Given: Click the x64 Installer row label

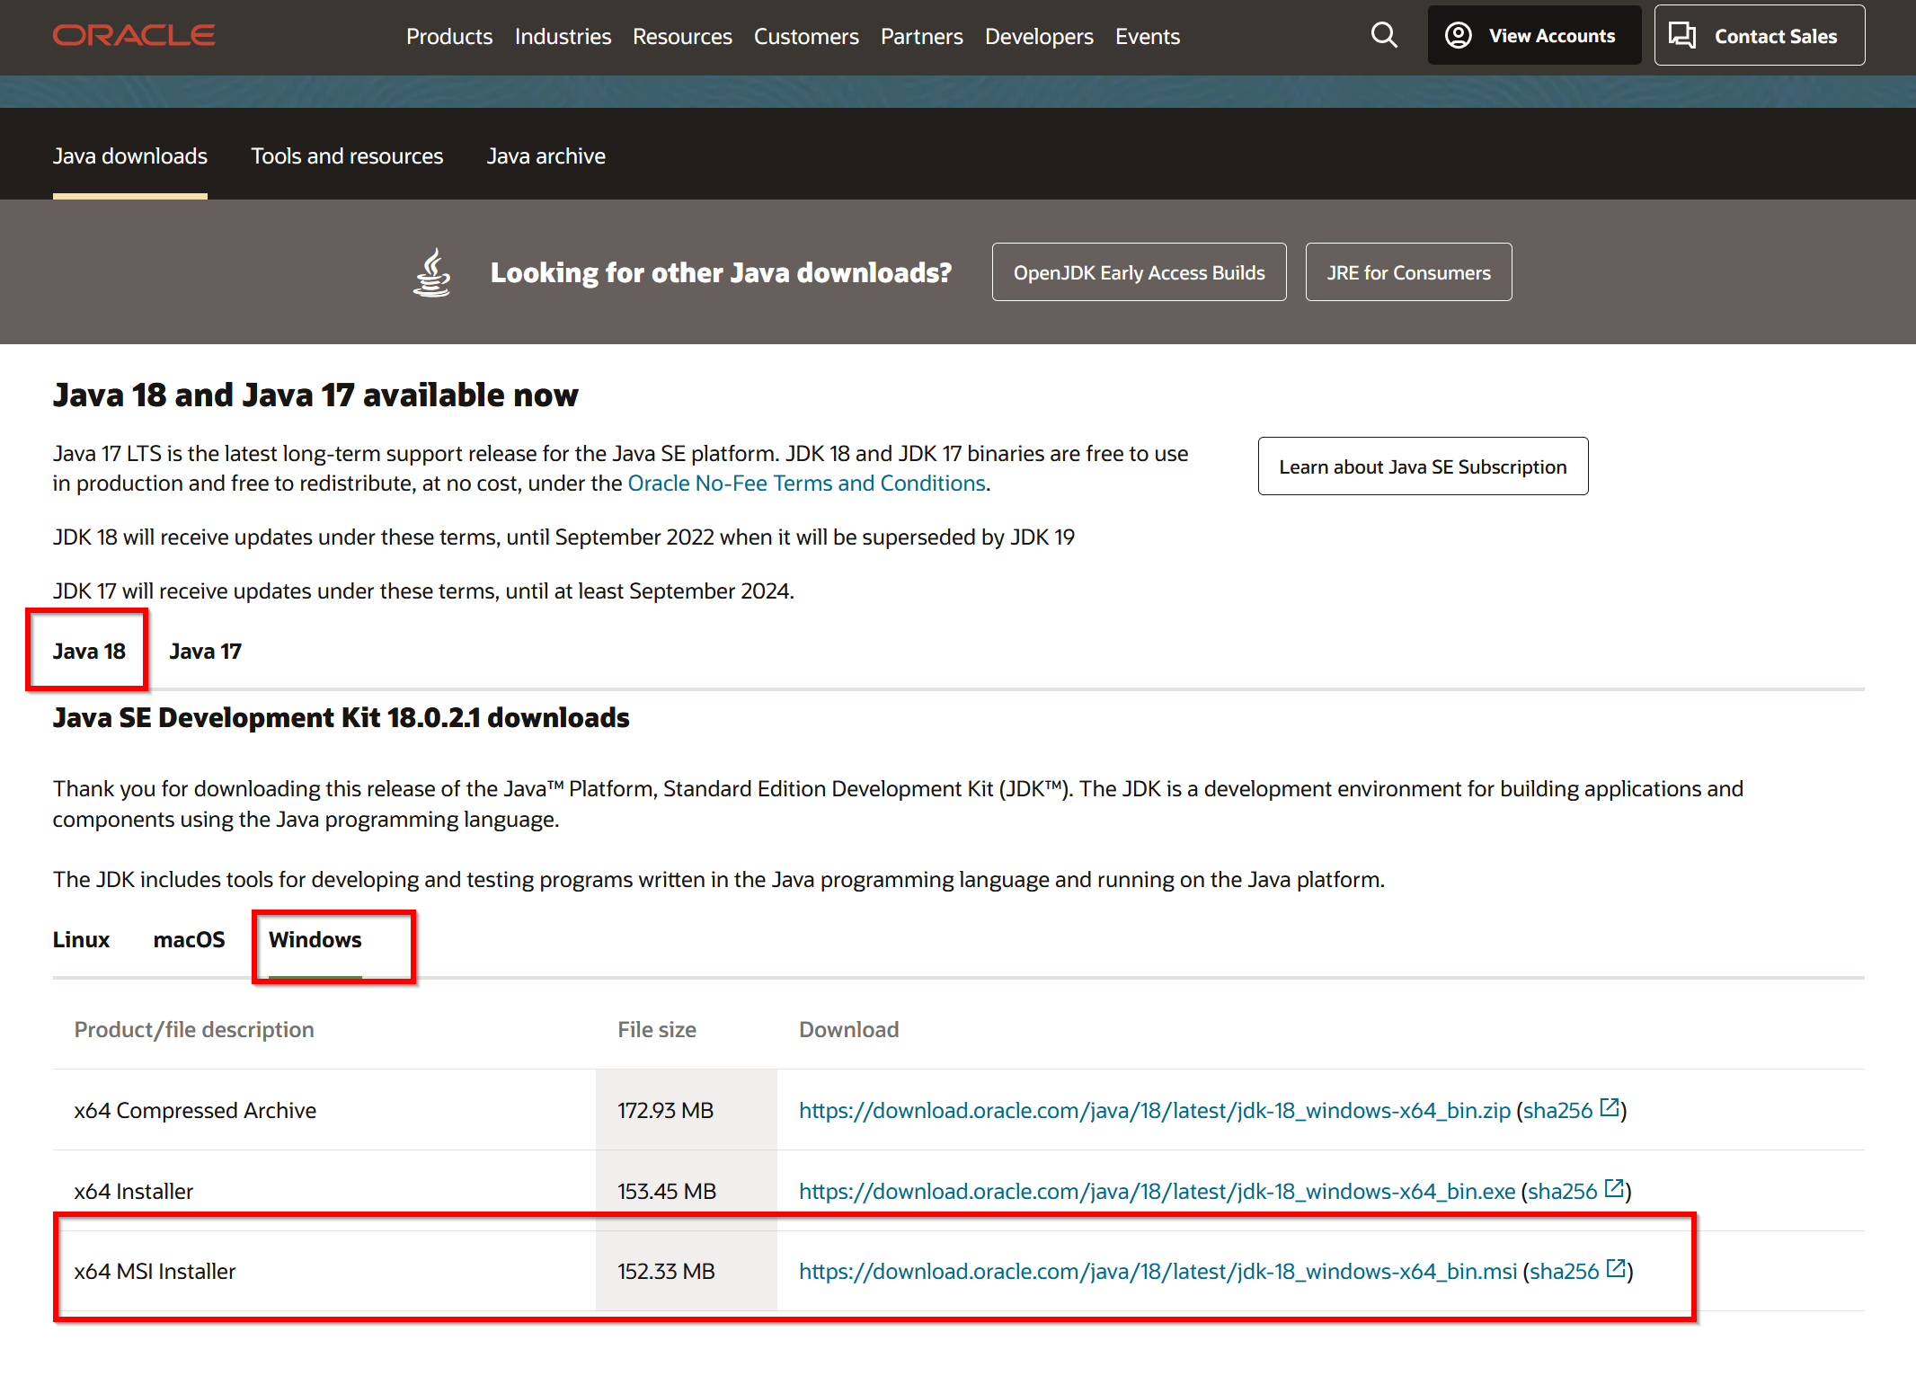Looking at the screenshot, I should tap(134, 1191).
